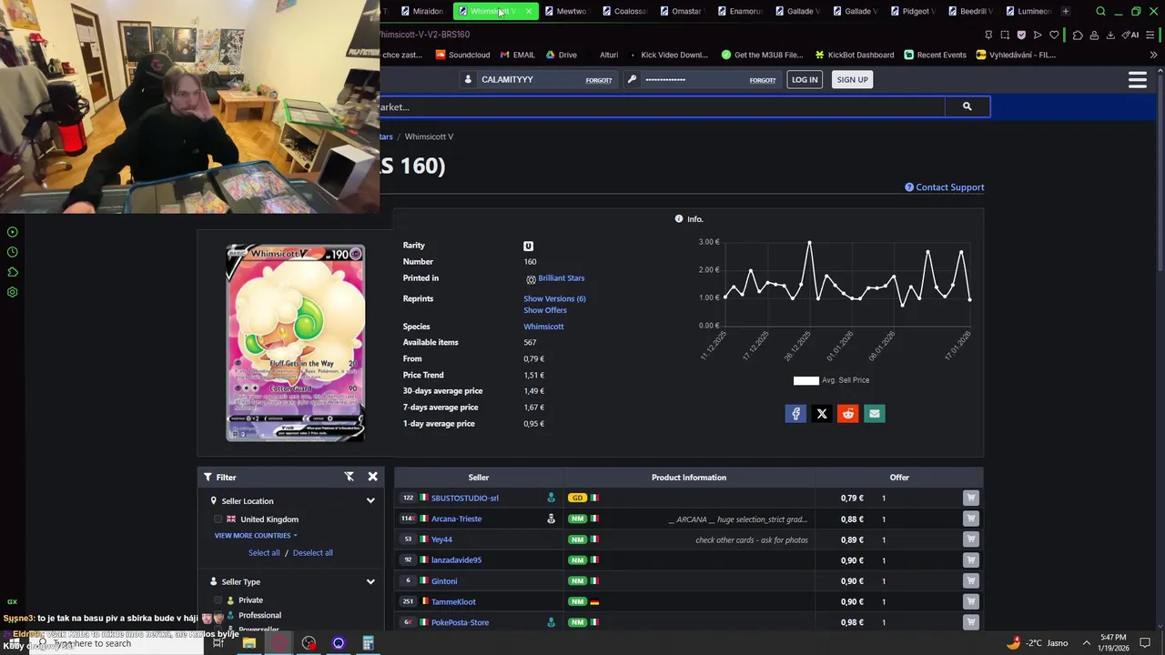Open TammeKloot seller profile
Screen dimensions: 1165x655
pyautogui.click(x=453, y=602)
